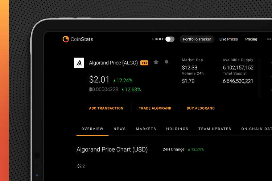272x181 pixels.
Task: Click the Total Supply label
Action: [x=234, y=73]
